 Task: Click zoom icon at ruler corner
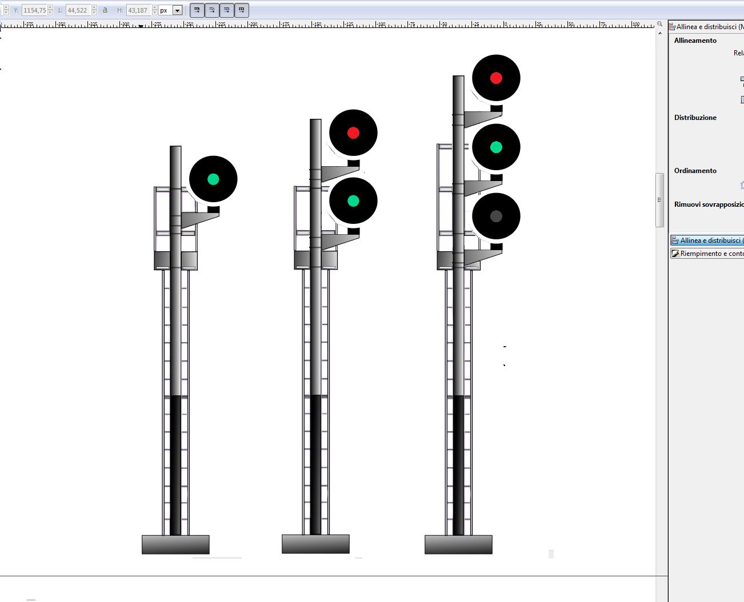(659, 24)
